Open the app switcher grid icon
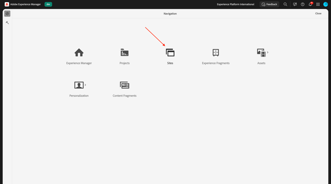 (318, 4)
